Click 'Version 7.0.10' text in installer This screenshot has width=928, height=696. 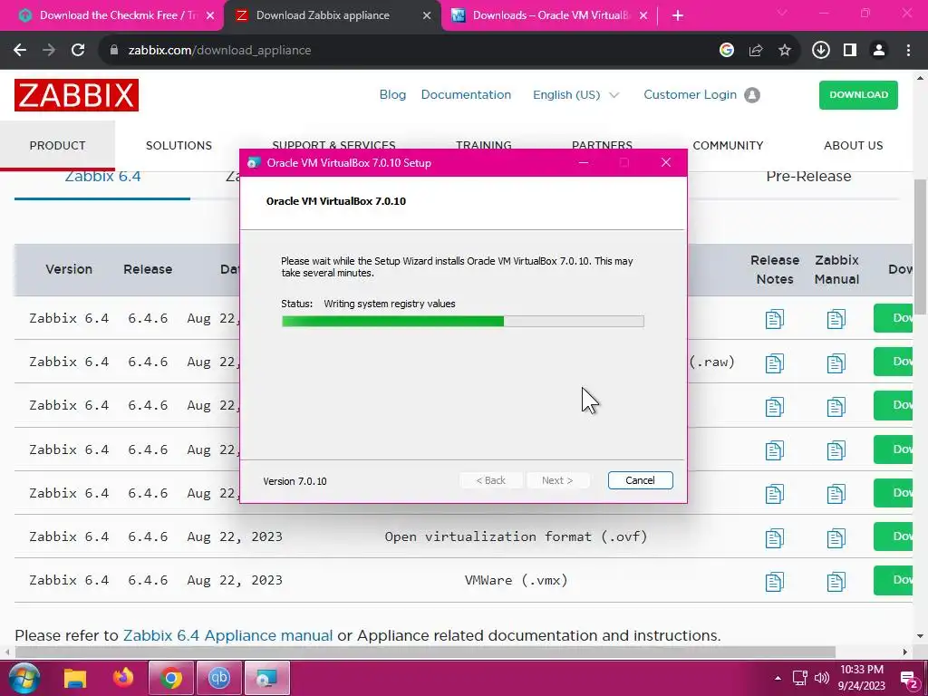(295, 481)
